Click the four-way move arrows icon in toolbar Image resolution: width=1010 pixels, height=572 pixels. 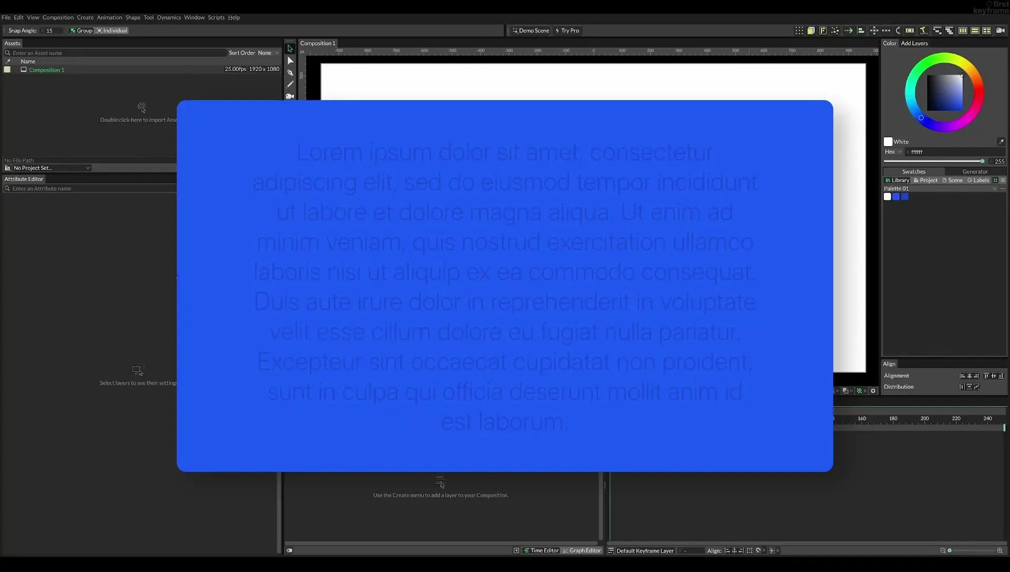coord(874,30)
